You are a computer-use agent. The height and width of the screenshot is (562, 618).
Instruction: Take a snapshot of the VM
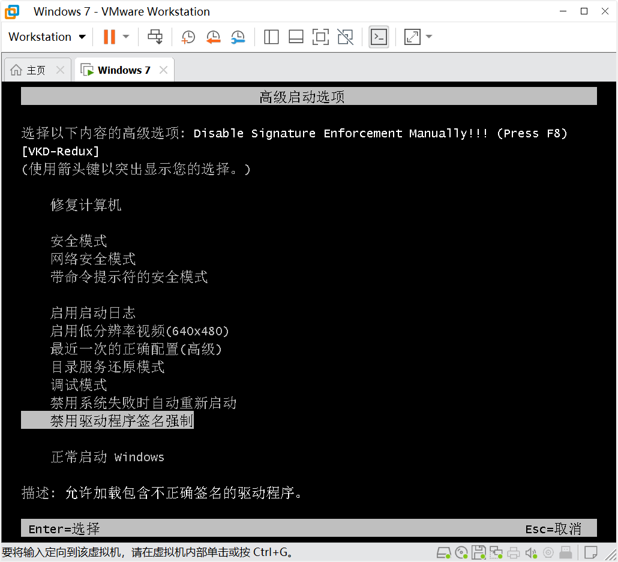(x=188, y=37)
